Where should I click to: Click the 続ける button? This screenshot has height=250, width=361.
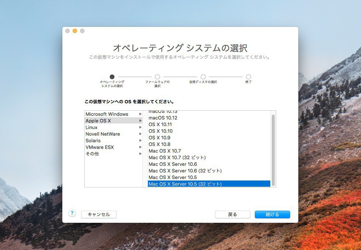(x=273, y=214)
